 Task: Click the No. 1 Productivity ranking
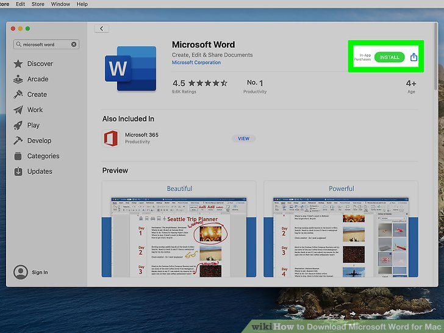point(255,86)
